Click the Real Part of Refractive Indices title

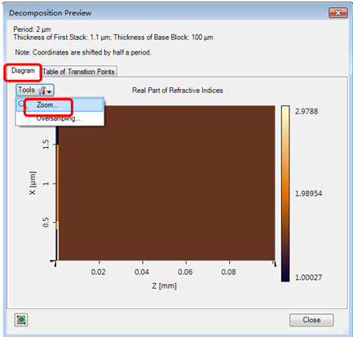coord(178,91)
